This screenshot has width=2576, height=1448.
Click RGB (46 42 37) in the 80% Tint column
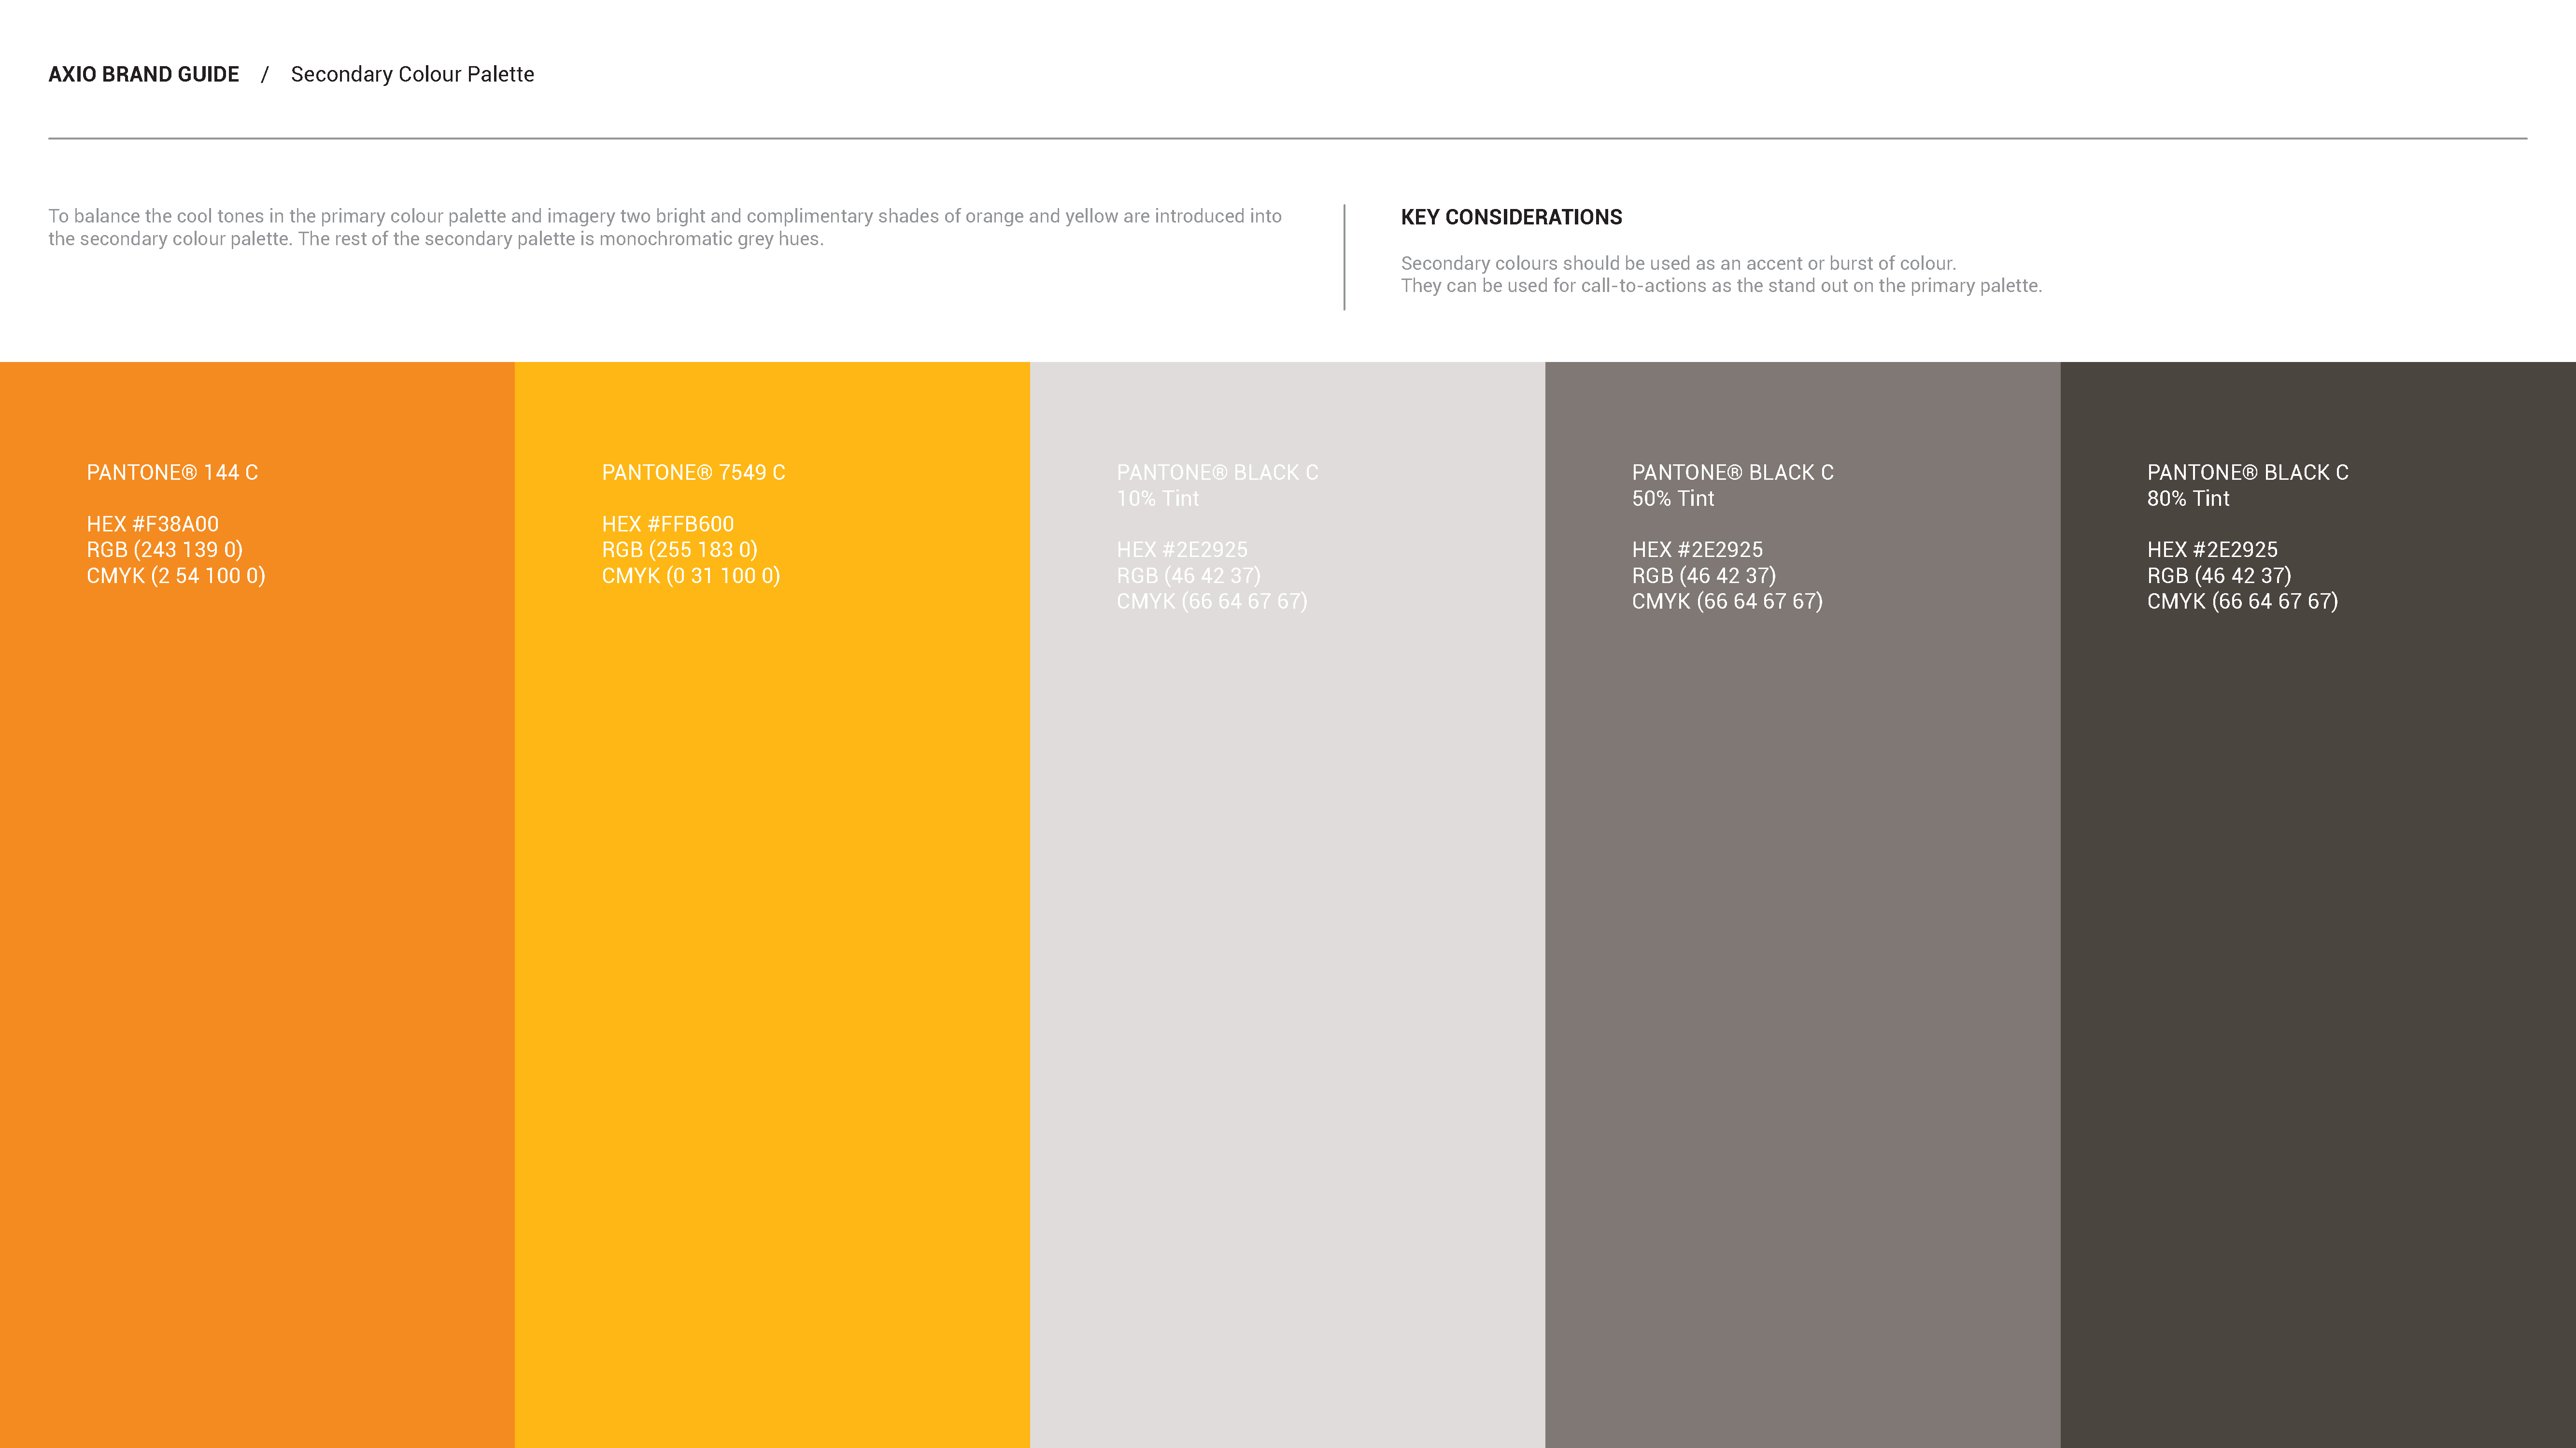2219,577
